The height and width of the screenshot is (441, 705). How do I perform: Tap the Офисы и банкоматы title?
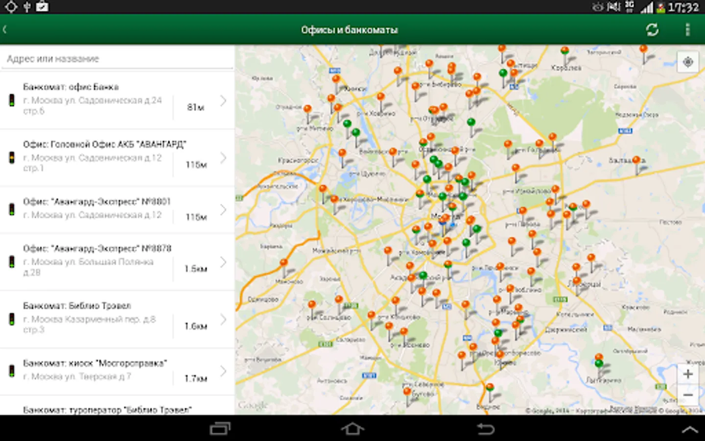[x=350, y=30]
